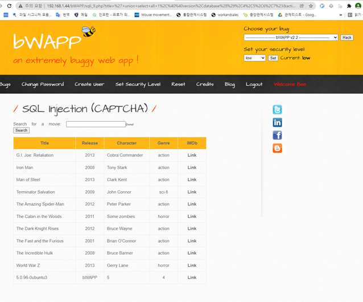Open the reading list icon
This screenshot has height=302, width=363.
[350, 15]
